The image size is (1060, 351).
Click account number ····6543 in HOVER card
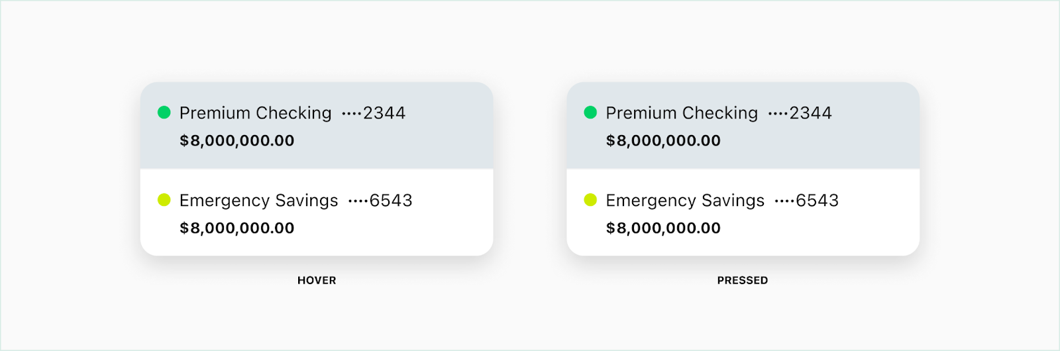pyautogui.click(x=380, y=201)
